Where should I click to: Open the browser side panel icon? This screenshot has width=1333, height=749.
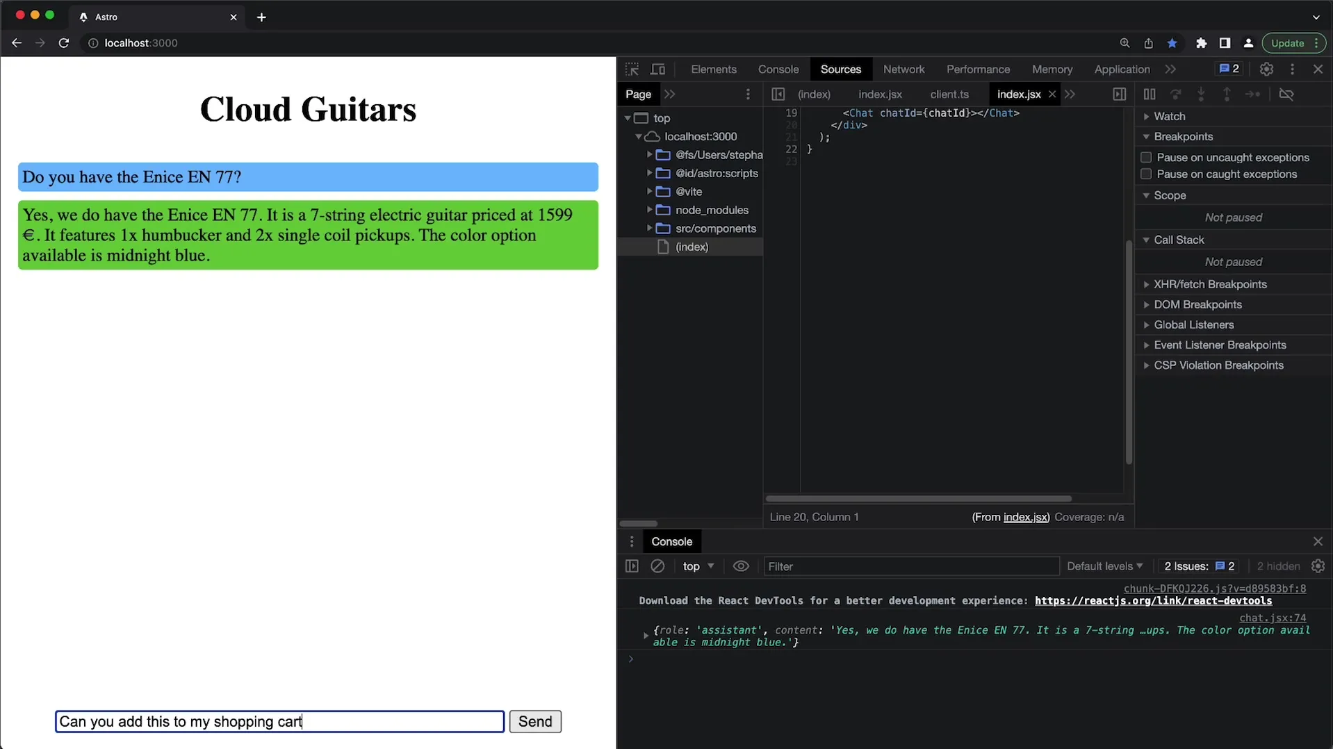pyautogui.click(x=1225, y=43)
